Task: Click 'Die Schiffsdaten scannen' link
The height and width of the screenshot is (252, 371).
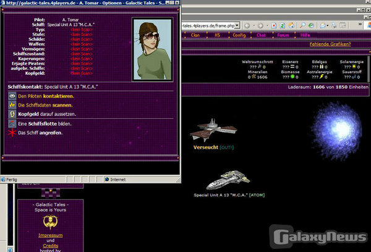Action: pyautogui.click(x=45, y=105)
